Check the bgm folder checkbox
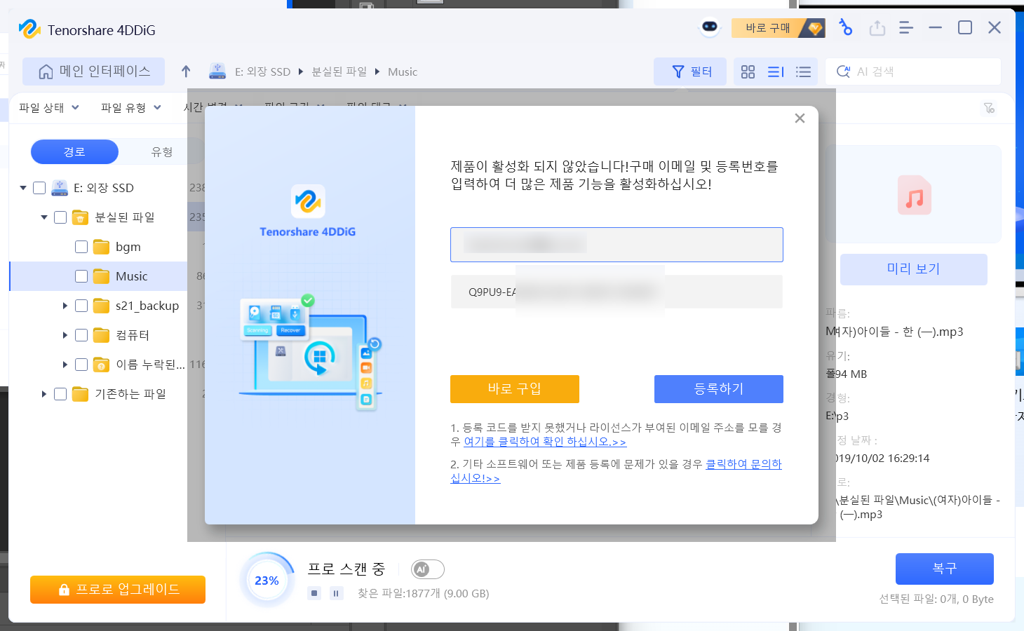 81,247
